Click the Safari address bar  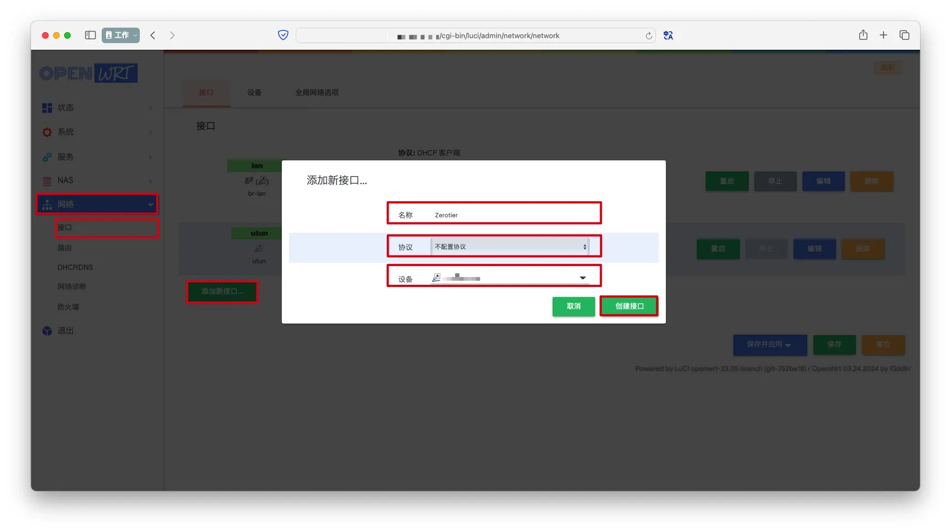[475, 36]
